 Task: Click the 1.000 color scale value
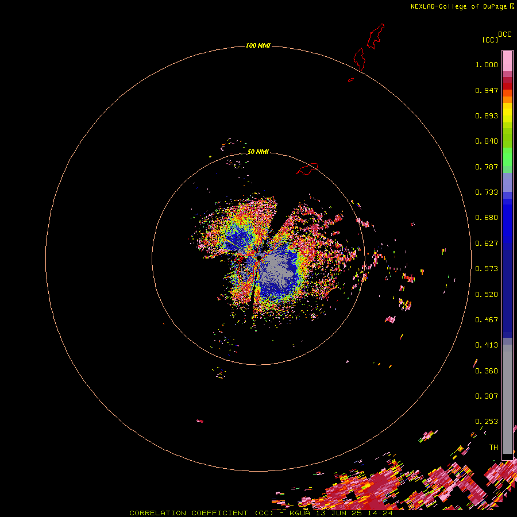point(487,64)
